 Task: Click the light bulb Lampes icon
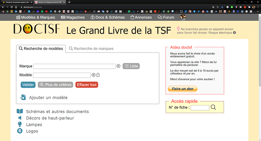coord(20,124)
